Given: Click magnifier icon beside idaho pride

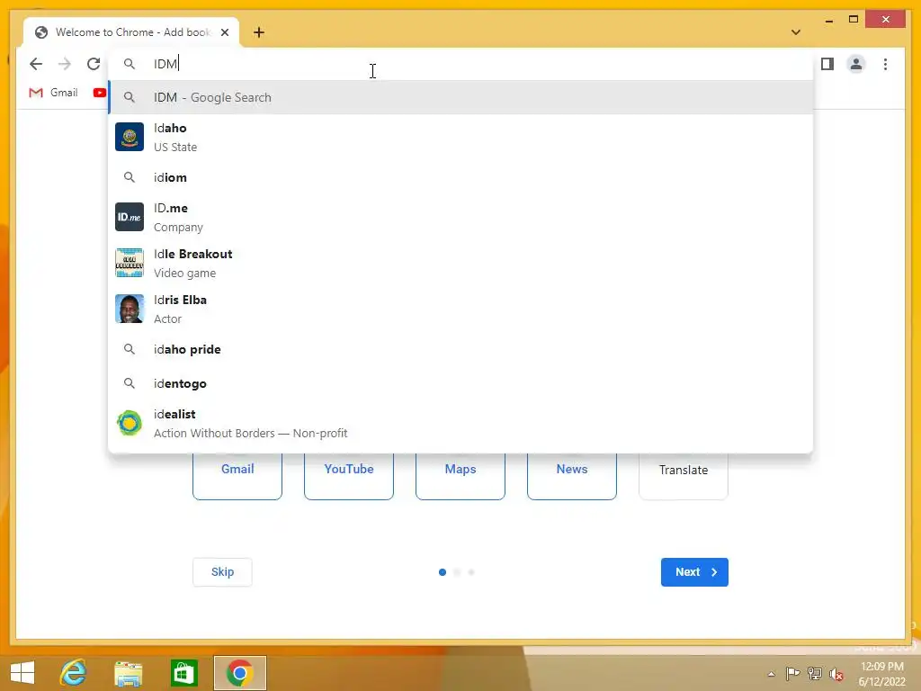Looking at the screenshot, I should point(130,349).
